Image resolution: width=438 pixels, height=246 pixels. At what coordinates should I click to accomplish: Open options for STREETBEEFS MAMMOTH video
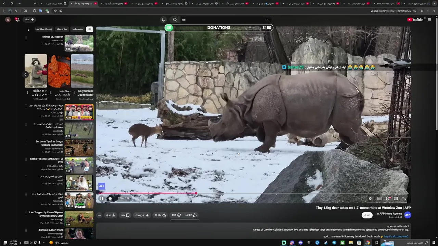[26, 159]
